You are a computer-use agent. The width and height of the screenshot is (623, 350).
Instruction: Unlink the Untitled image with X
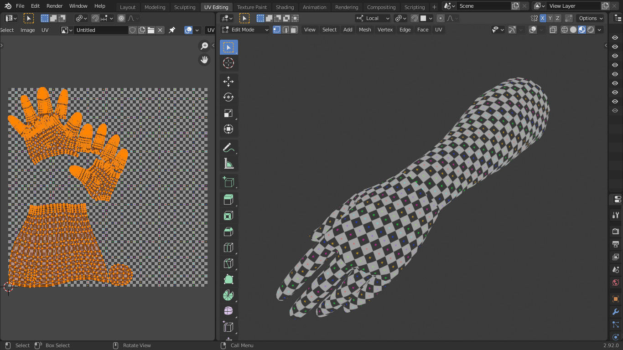tap(160, 30)
